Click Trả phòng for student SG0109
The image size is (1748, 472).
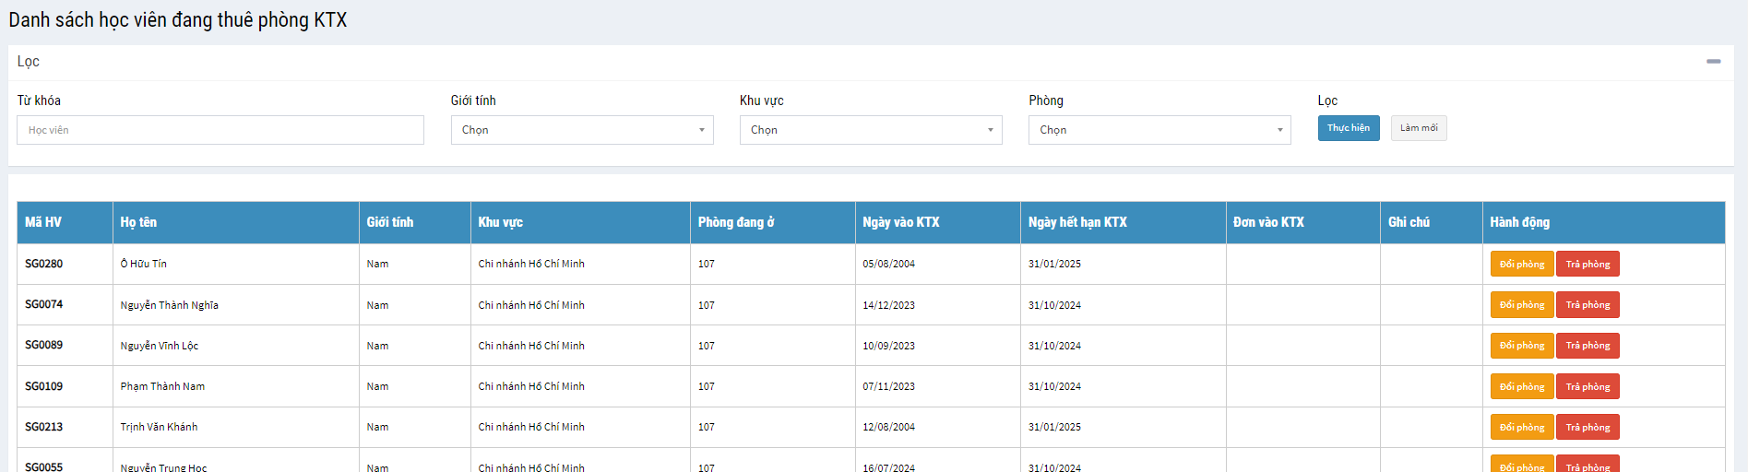[x=1587, y=387]
